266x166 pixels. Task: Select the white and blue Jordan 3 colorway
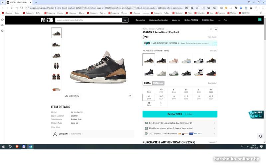186,60
